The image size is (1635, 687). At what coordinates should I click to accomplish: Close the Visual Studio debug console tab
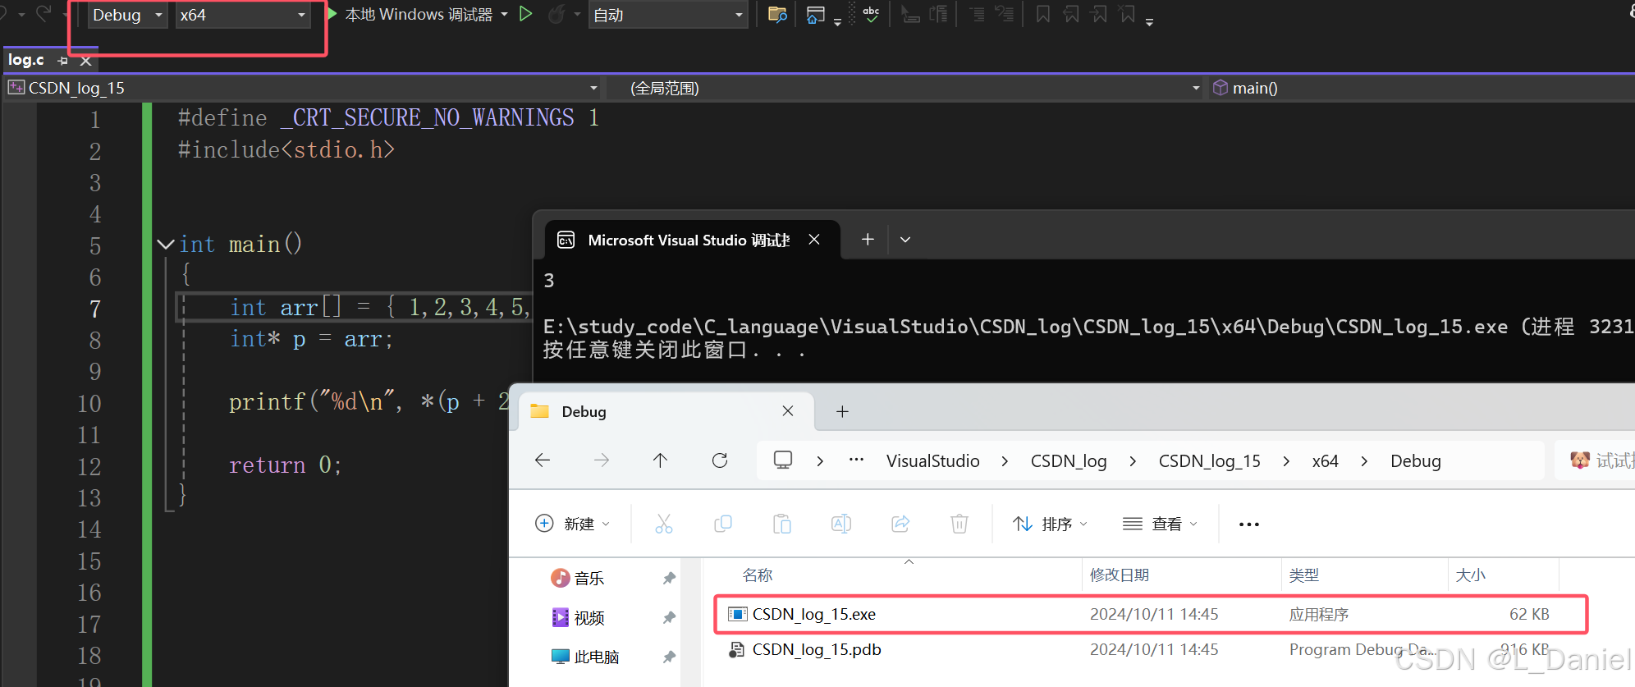tap(814, 240)
